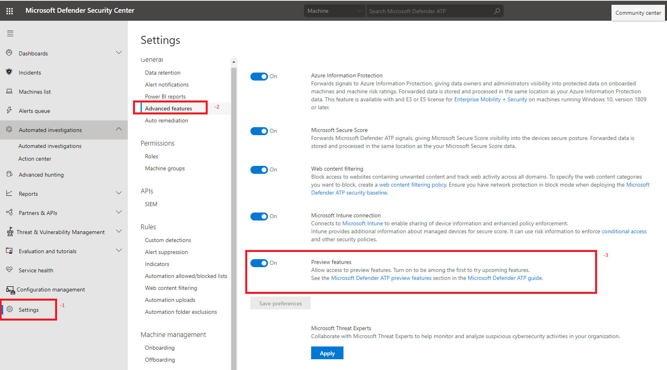667x370 pixels.
Task: Turn off Azure Information Protection toggle
Action: point(259,77)
